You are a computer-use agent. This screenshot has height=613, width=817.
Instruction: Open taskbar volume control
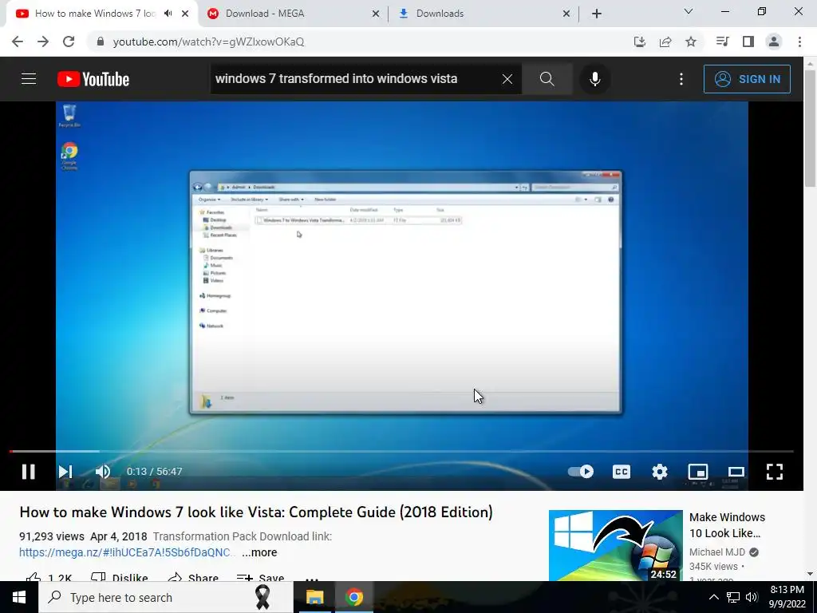[752, 597]
